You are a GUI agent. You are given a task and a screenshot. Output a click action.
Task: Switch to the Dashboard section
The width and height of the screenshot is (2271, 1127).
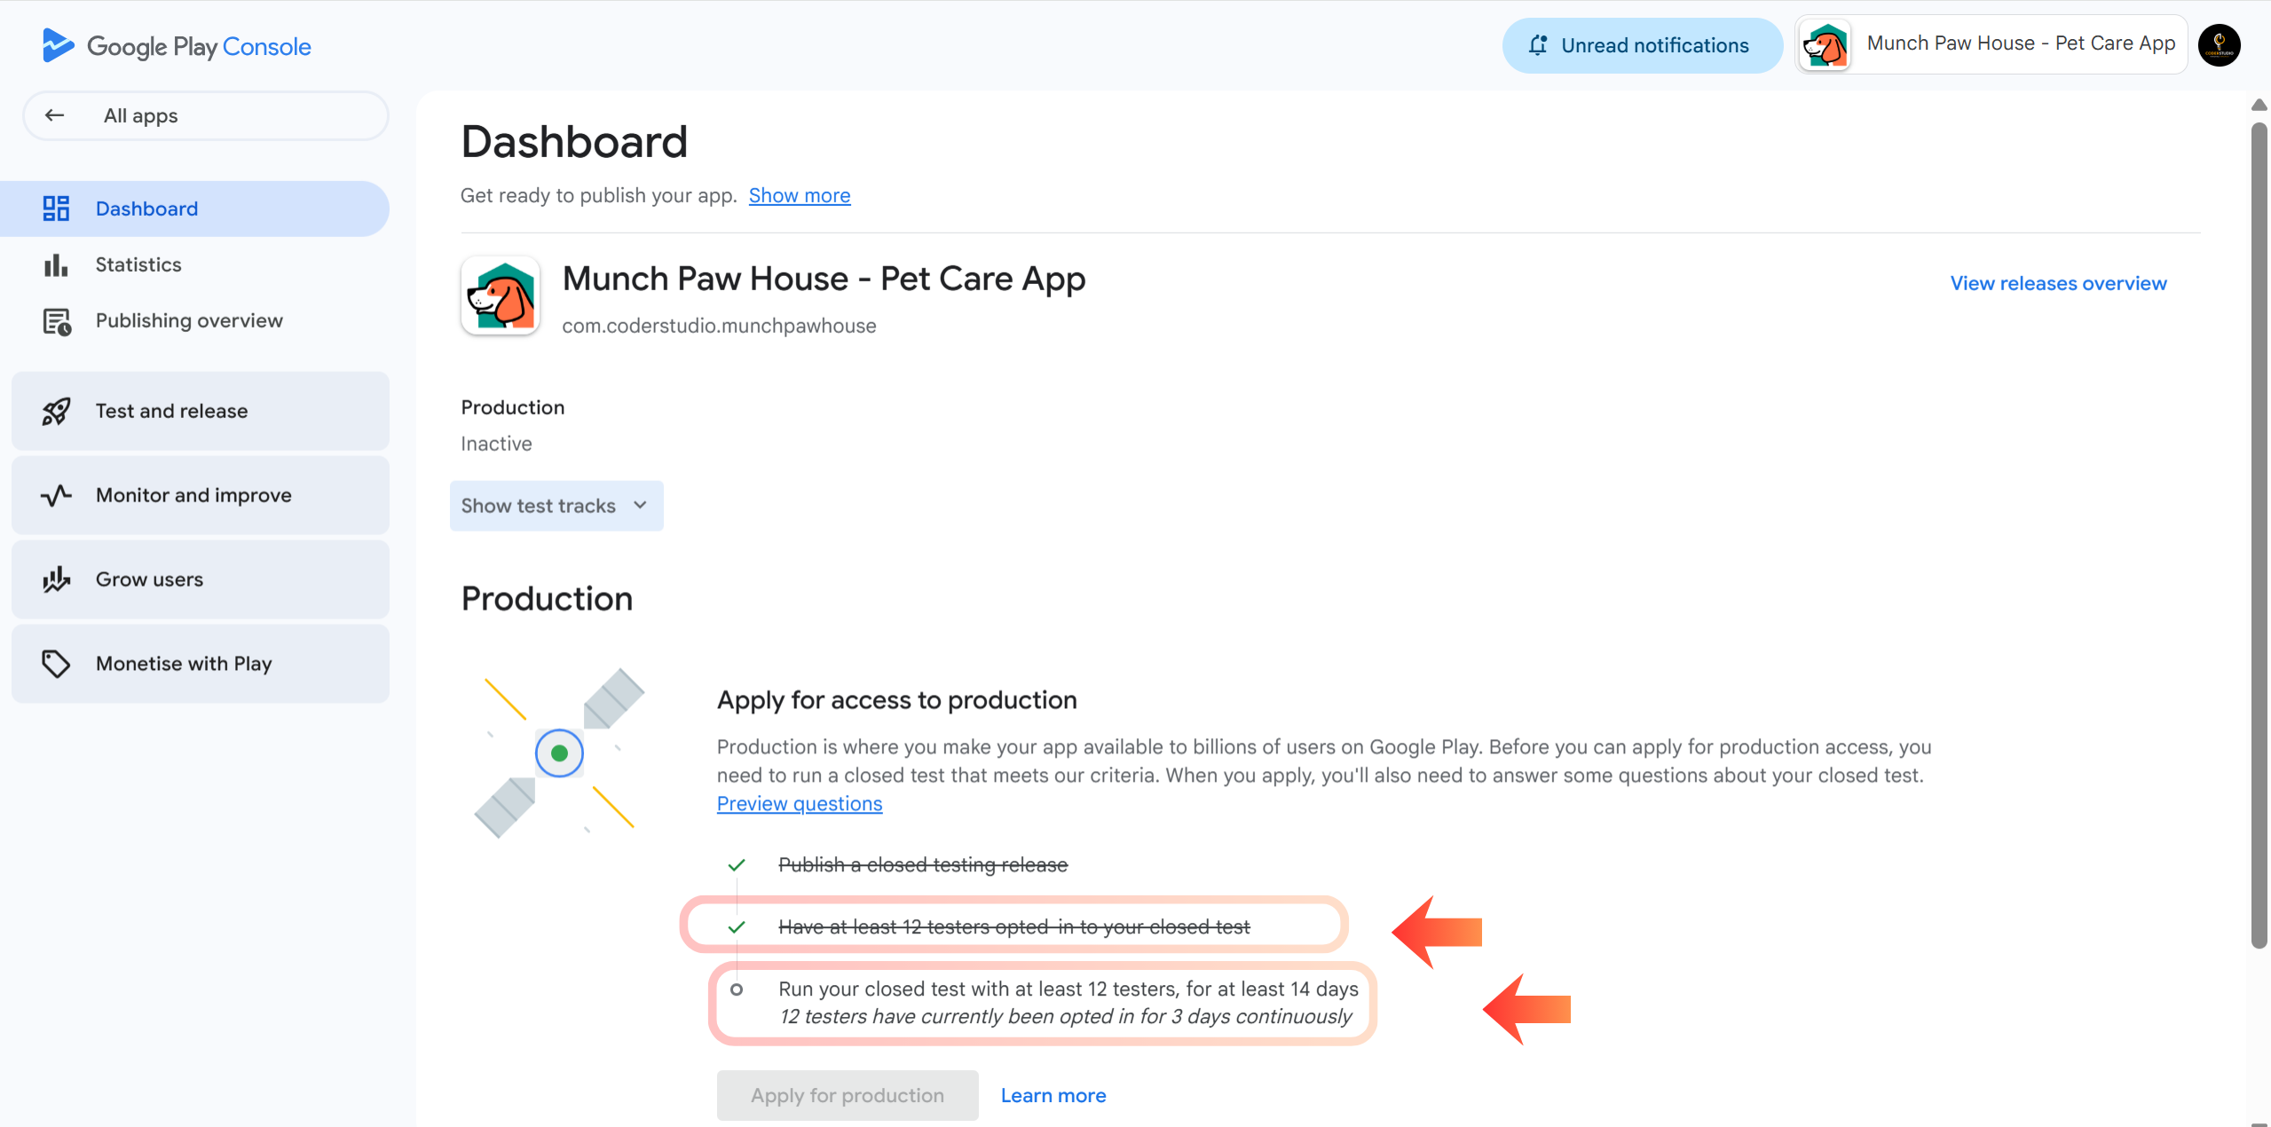[x=146, y=208]
